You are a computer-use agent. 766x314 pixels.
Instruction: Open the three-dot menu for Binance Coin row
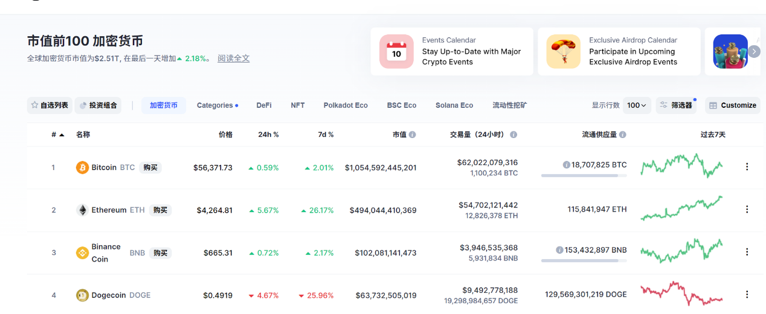coord(747,252)
